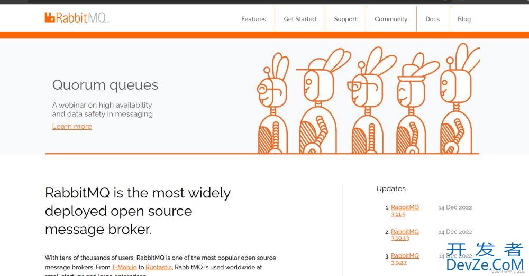Viewport: 529px width, 276px height.
Task: Click the RabbitMQ logo
Action: click(77, 17)
